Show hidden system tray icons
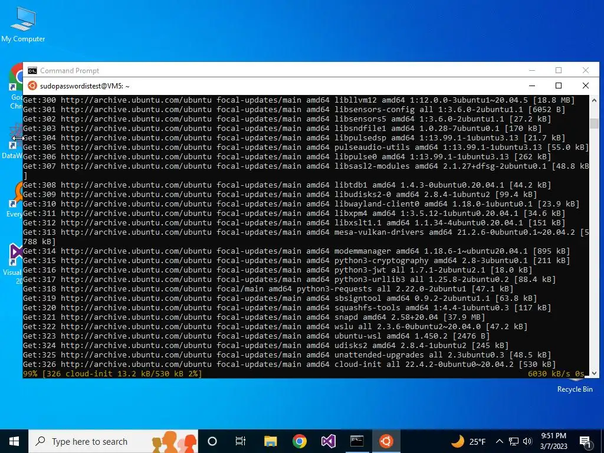 pos(499,441)
